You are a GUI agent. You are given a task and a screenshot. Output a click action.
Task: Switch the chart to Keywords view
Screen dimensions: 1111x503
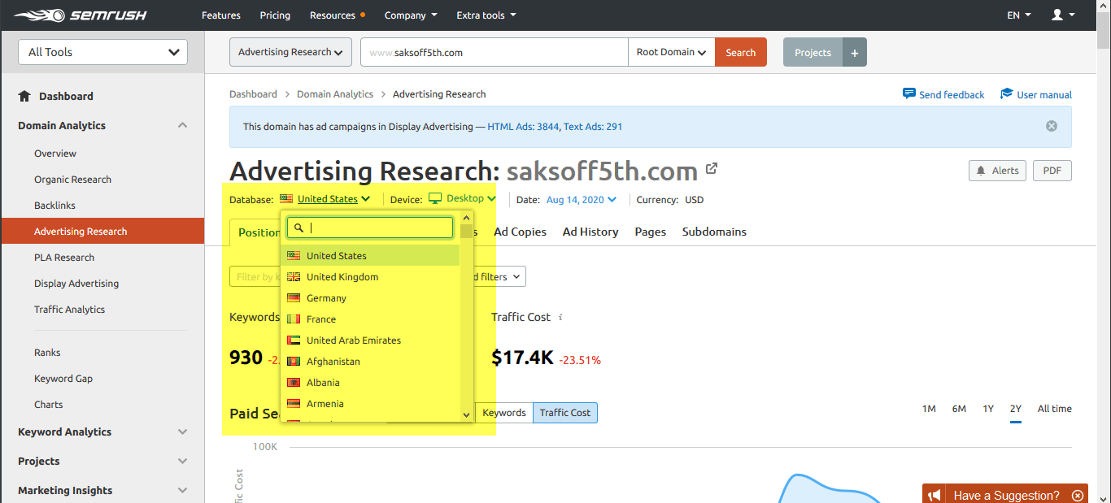tap(503, 413)
